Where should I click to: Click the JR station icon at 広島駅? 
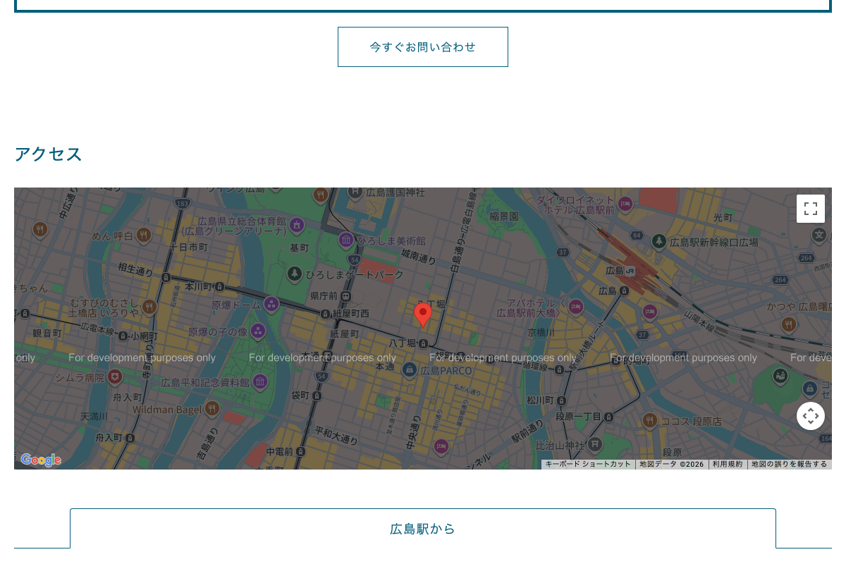tap(630, 271)
